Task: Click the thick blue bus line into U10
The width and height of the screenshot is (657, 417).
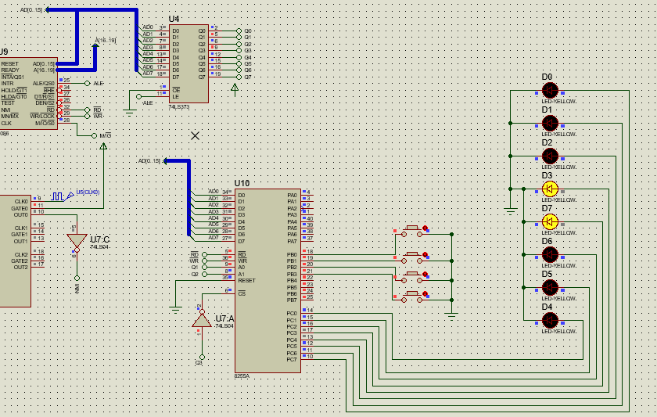Action: click(x=189, y=197)
